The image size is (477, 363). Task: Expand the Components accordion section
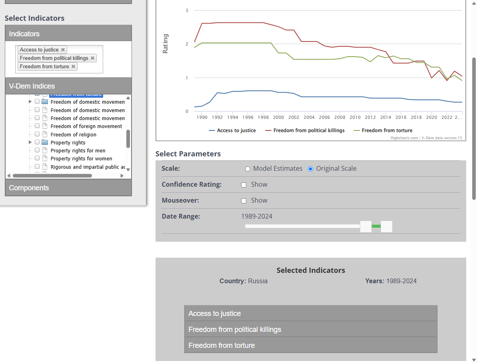(68, 188)
